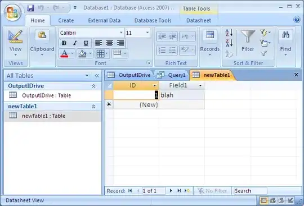Open the fill color palette arrow
Image resolution: width=304 pixels, height=206 pixels.
[90, 53]
